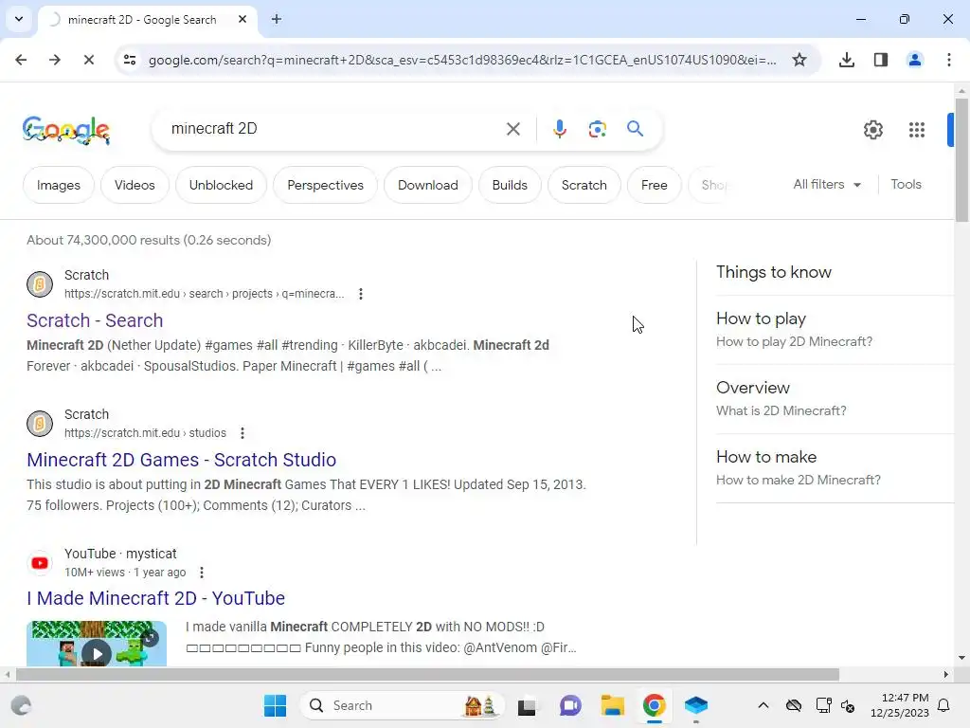Image resolution: width=970 pixels, height=728 pixels.
Task: Start voice search with microphone icon
Action: tap(559, 129)
